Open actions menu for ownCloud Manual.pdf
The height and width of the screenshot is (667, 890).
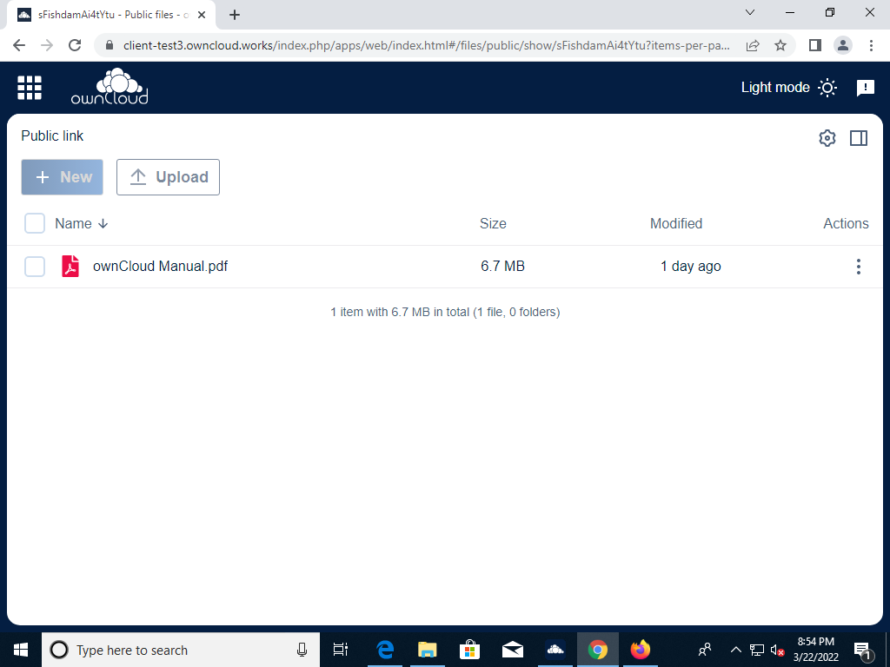[x=859, y=266]
